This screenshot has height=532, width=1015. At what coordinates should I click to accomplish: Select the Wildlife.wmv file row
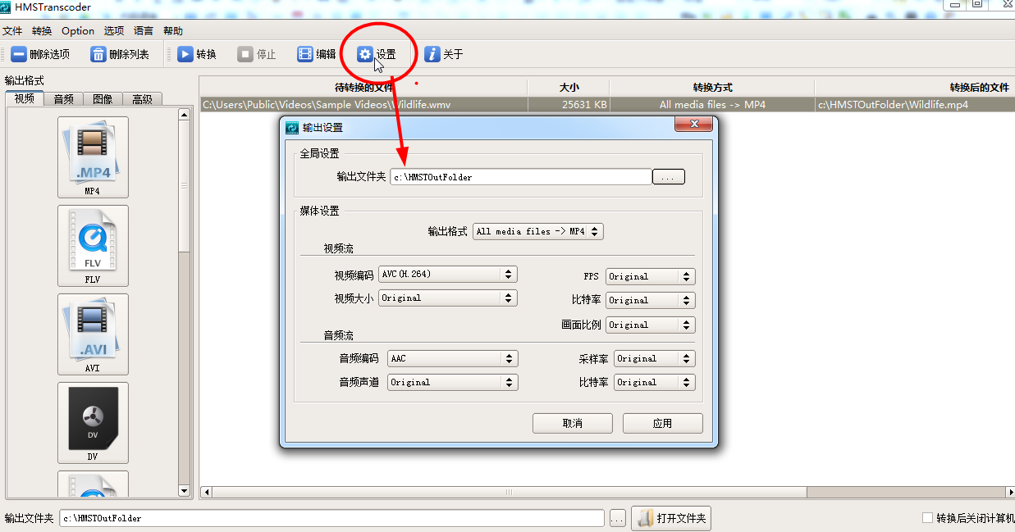point(607,105)
